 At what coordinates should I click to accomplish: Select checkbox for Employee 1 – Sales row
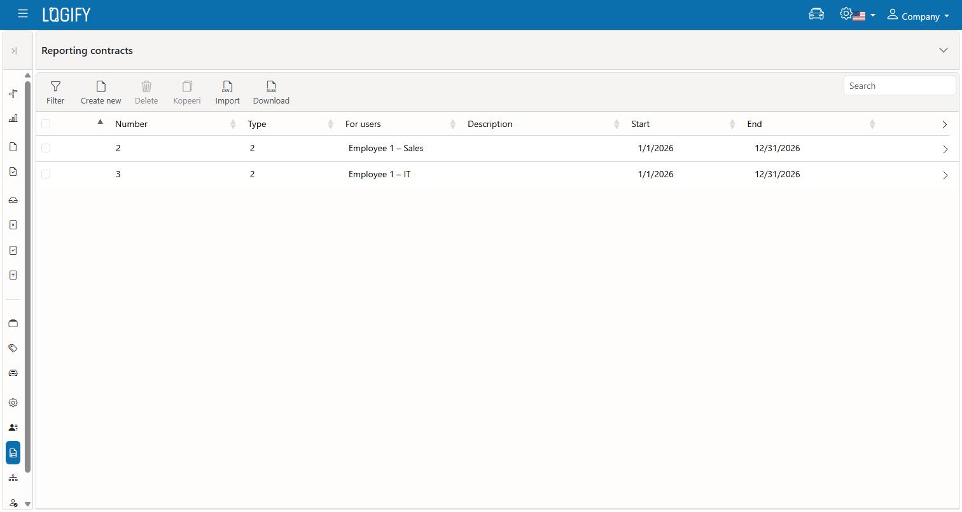tap(46, 148)
